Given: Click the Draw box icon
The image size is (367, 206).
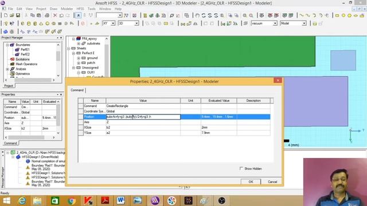Looking at the screenshot, I should tap(22, 23).
